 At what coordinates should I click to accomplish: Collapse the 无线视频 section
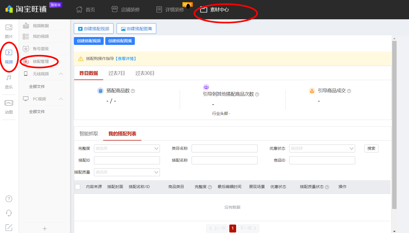[x=61, y=74]
